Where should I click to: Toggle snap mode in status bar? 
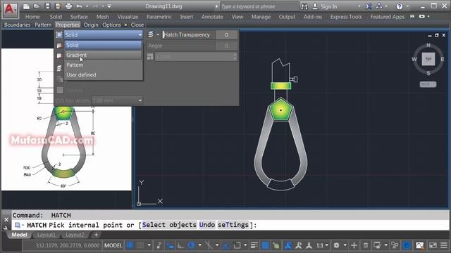pyautogui.click(x=140, y=245)
